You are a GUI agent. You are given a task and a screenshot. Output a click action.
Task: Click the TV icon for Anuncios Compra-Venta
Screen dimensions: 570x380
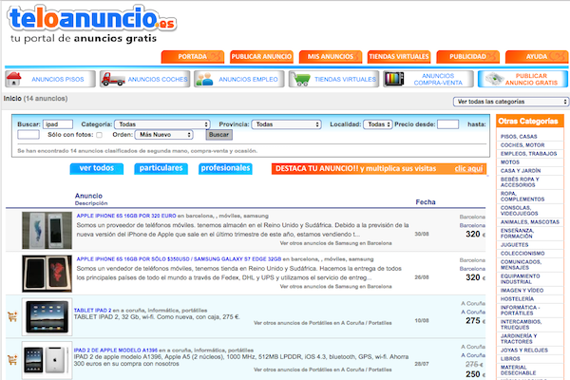(394, 79)
